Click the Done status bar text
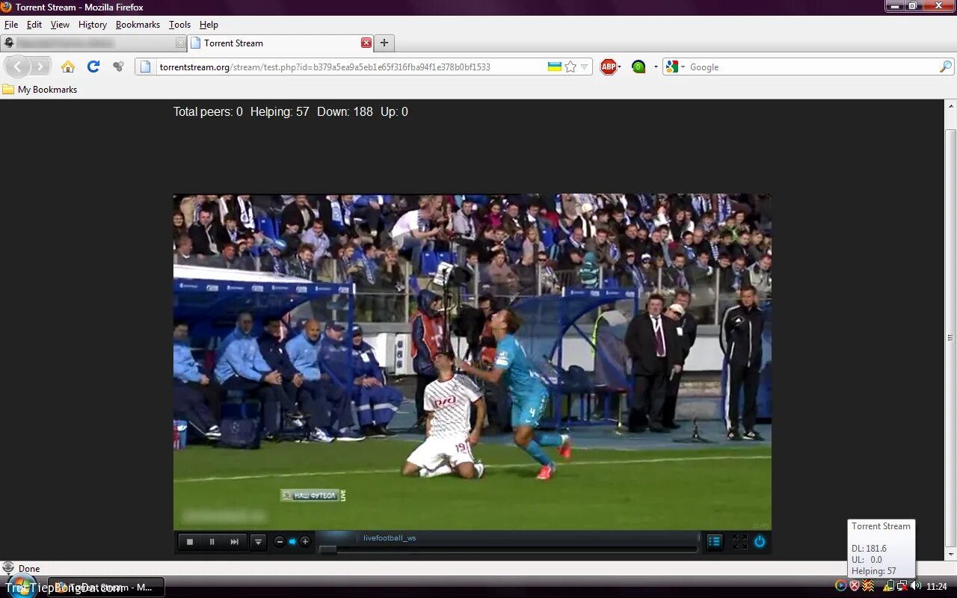Image resolution: width=957 pixels, height=598 pixels. tap(29, 569)
